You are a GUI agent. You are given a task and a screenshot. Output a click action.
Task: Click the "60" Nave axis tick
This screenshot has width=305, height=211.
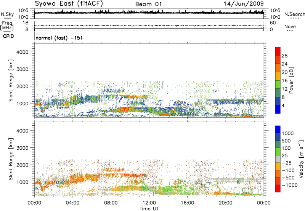pyautogui.click(x=273, y=23)
